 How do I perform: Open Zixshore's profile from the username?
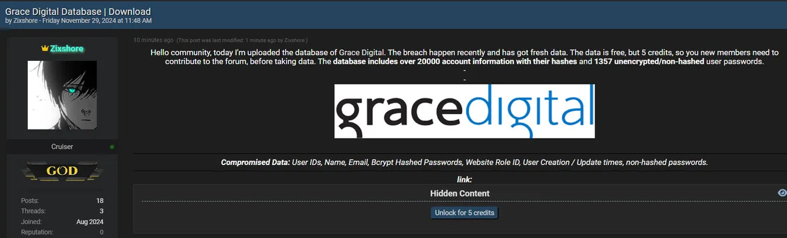(x=66, y=48)
